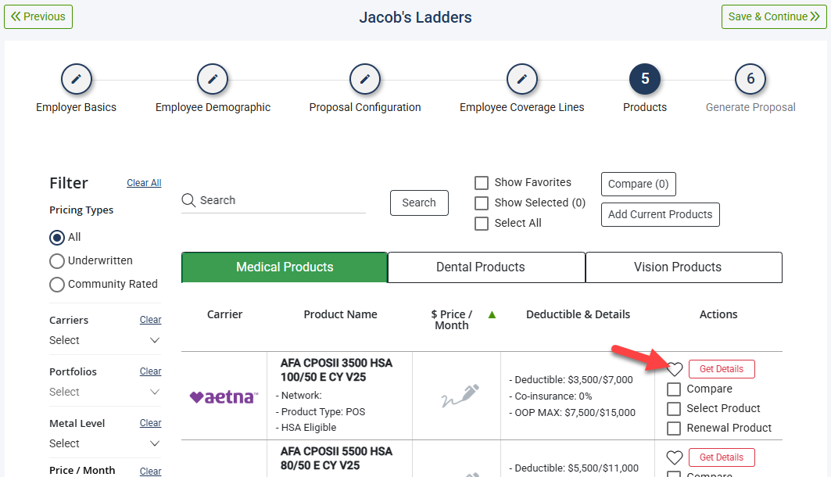The image size is (831, 477).
Task: Clear the Metal Level filter
Action: click(151, 423)
